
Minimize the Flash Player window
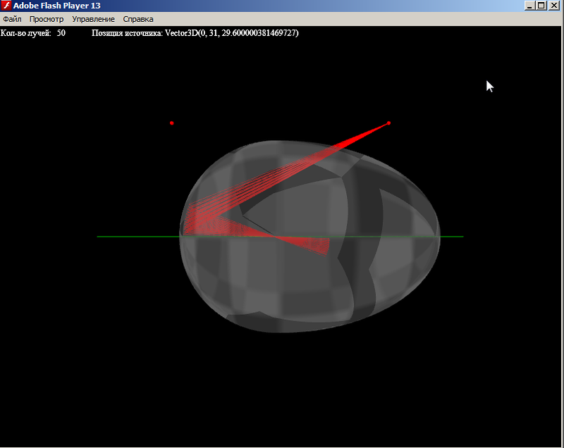point(529,6)
